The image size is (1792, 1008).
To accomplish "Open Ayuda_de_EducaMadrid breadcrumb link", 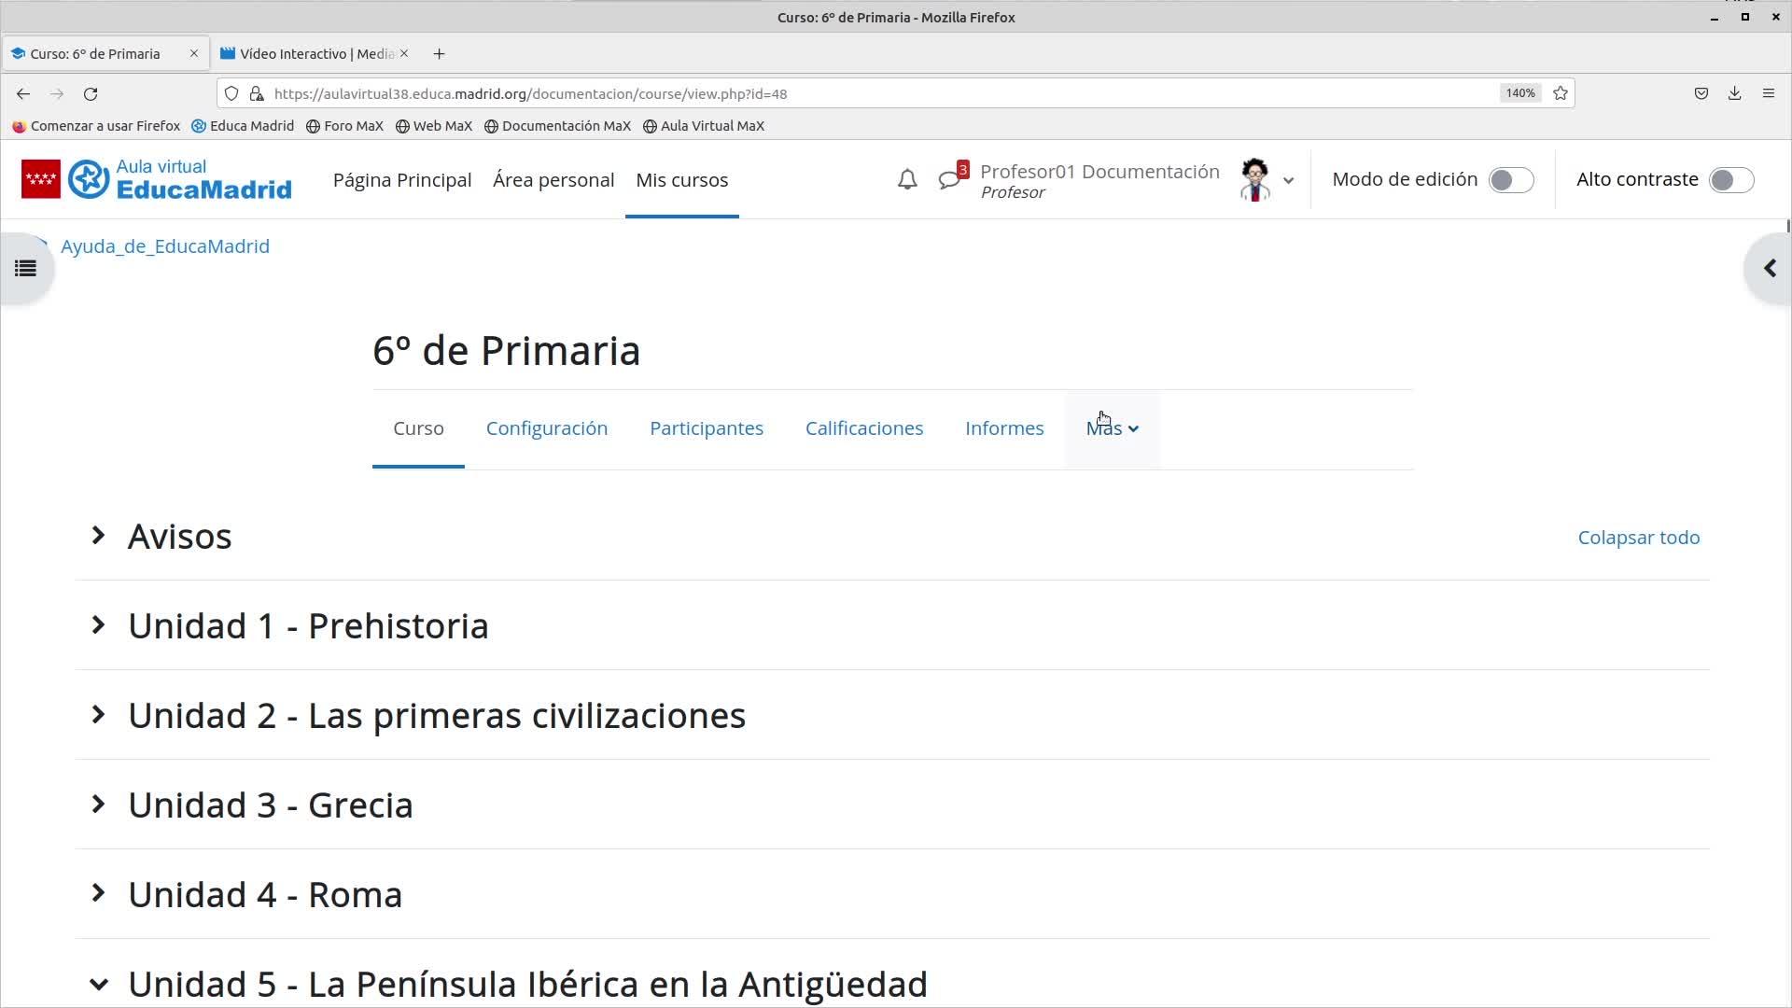I will (165, 246).
